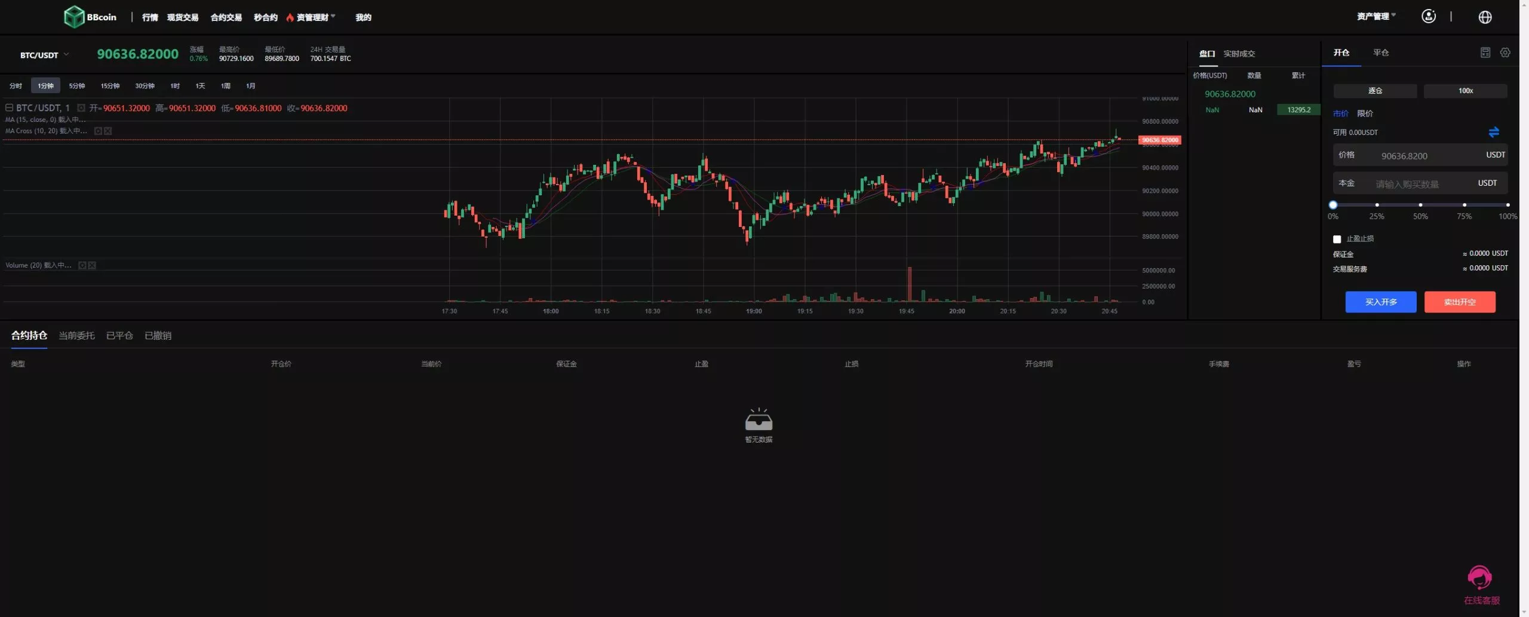Switch to the 当前委托 tab

[76, 336]
